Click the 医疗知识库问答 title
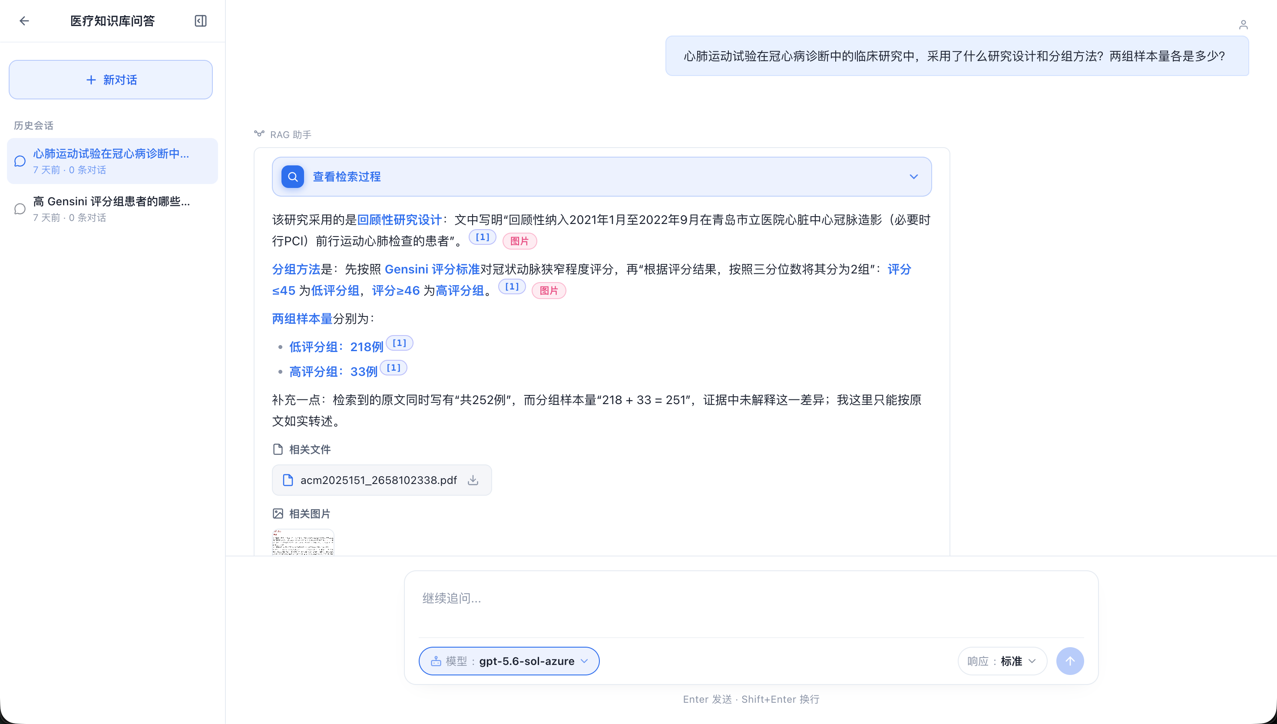This screenshot has height=724, width=1277. click(x=112, y=21)
